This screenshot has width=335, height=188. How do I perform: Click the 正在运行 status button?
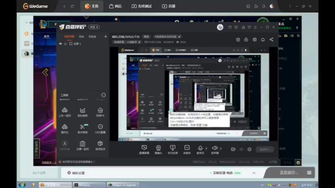(x=289, y=173)
